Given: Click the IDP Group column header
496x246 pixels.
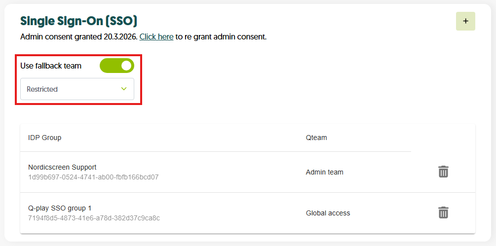Looking at the screenshot, I should pos(45,138).
